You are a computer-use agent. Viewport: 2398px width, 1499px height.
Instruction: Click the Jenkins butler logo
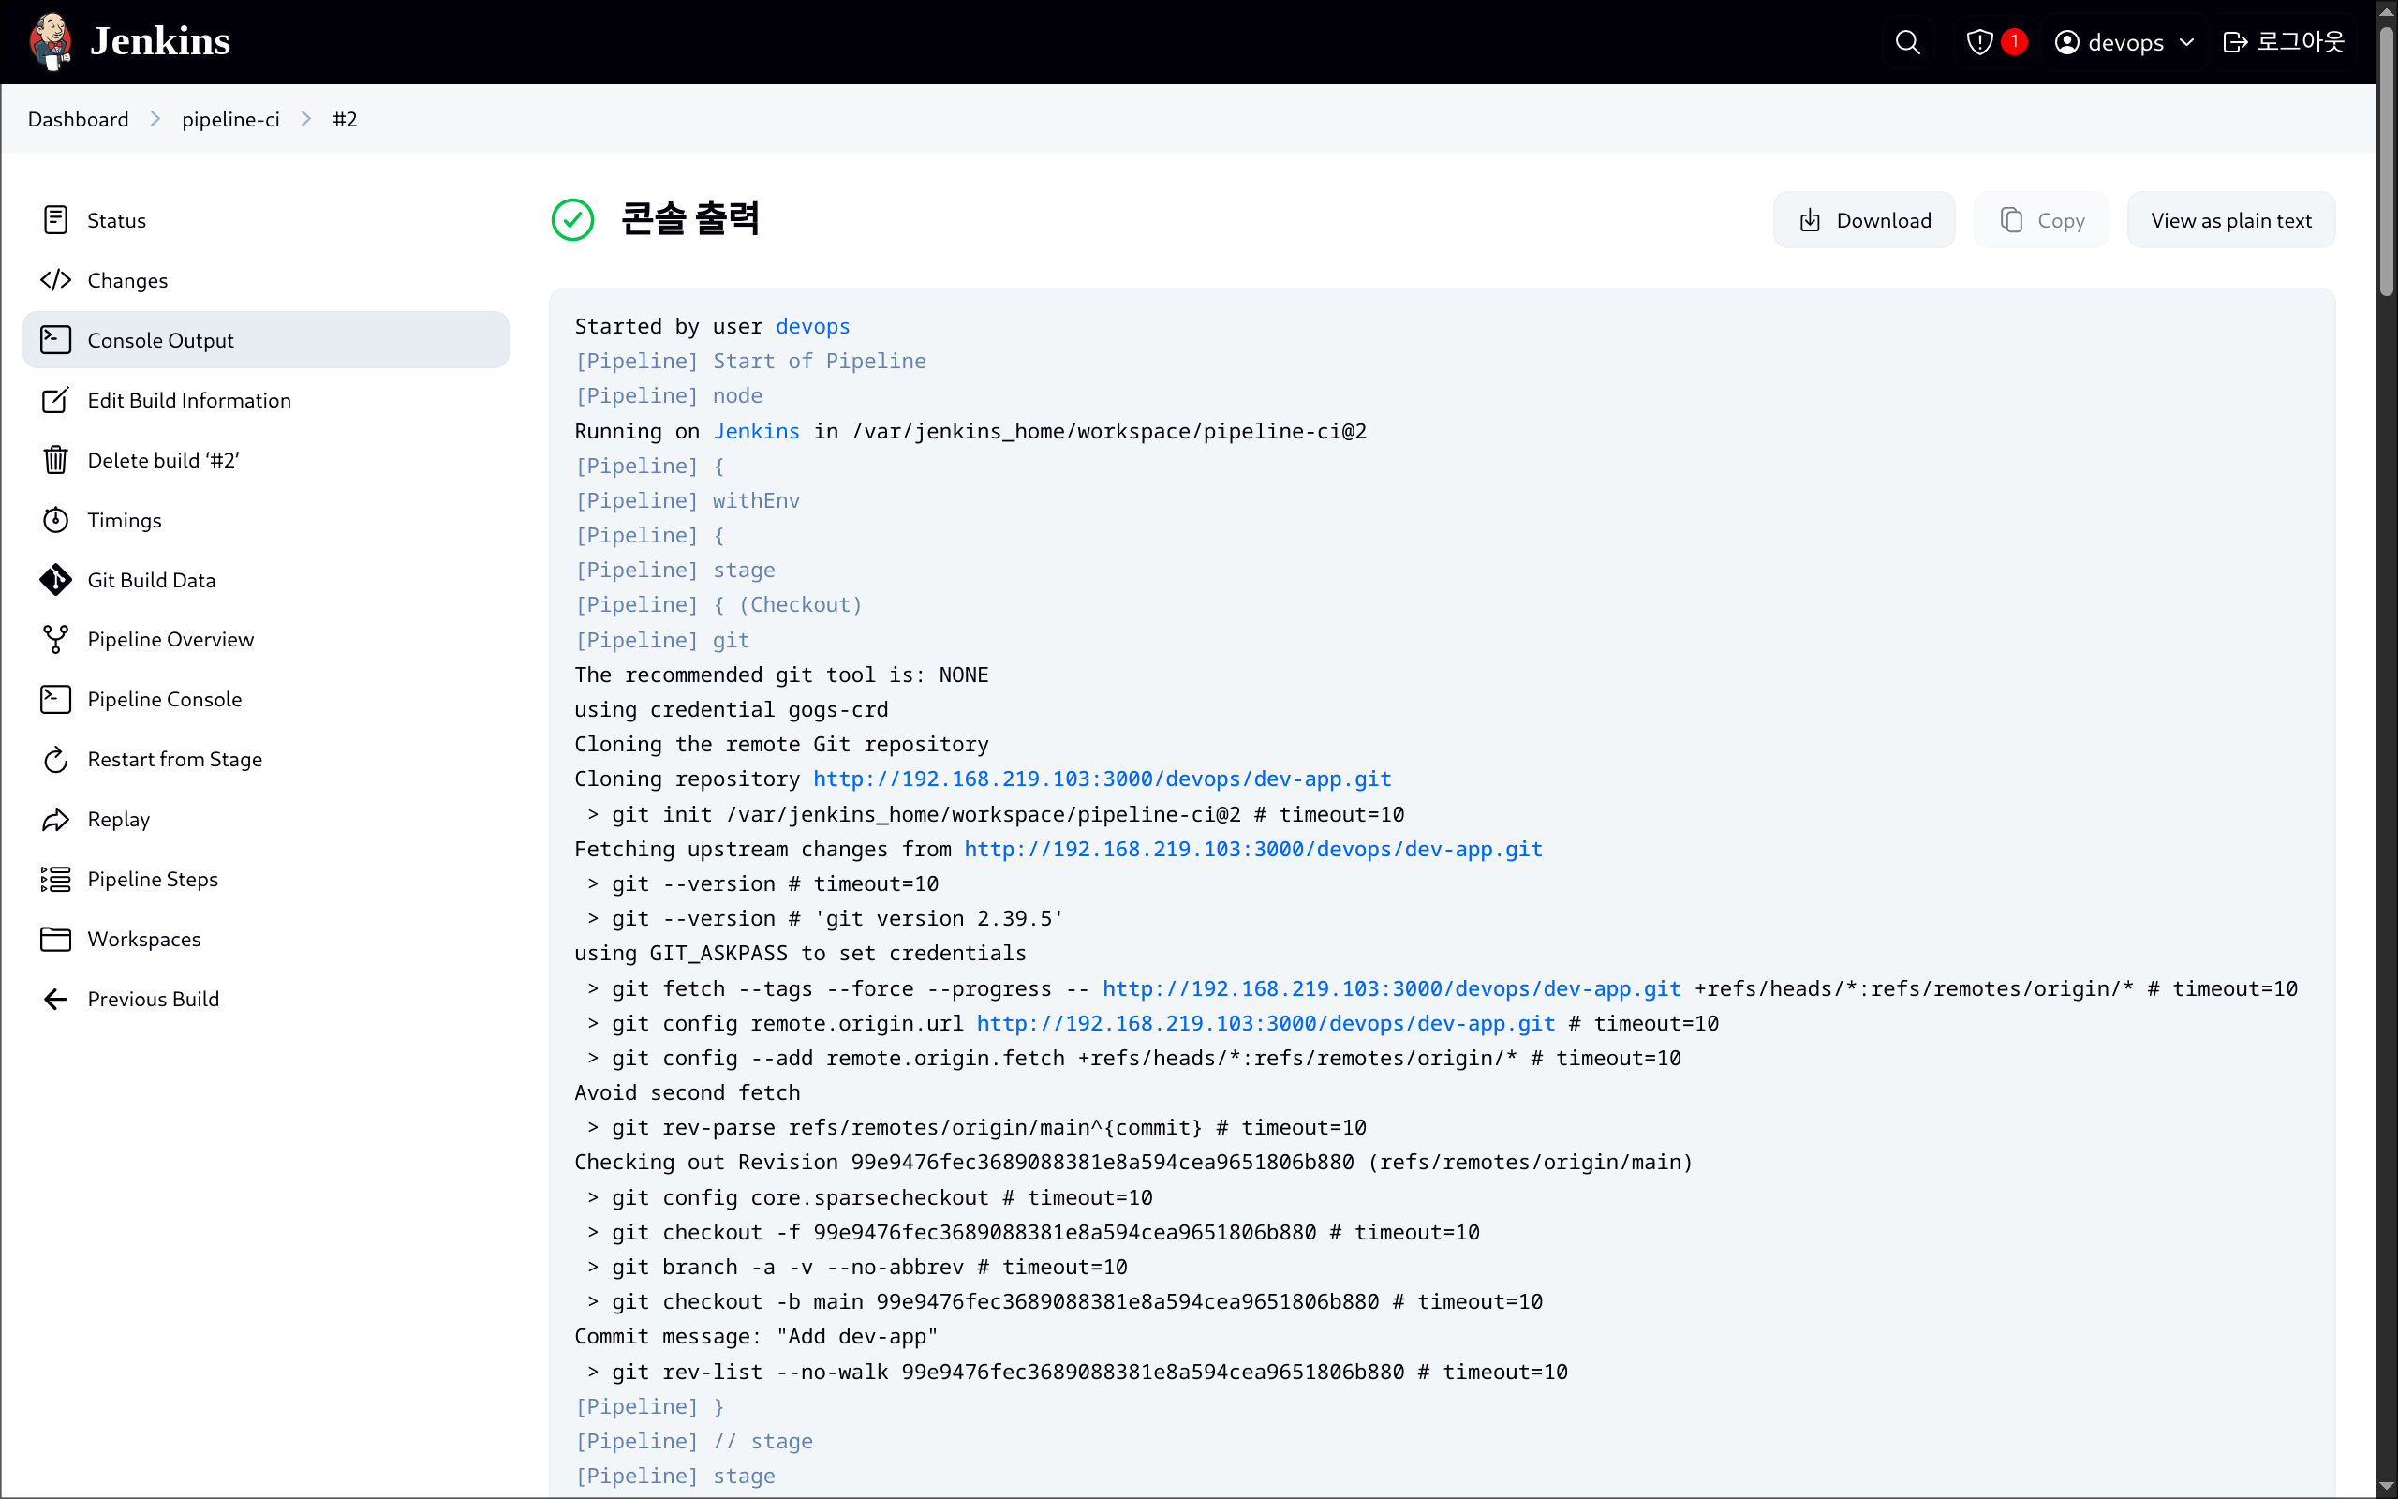click(51, 41)
